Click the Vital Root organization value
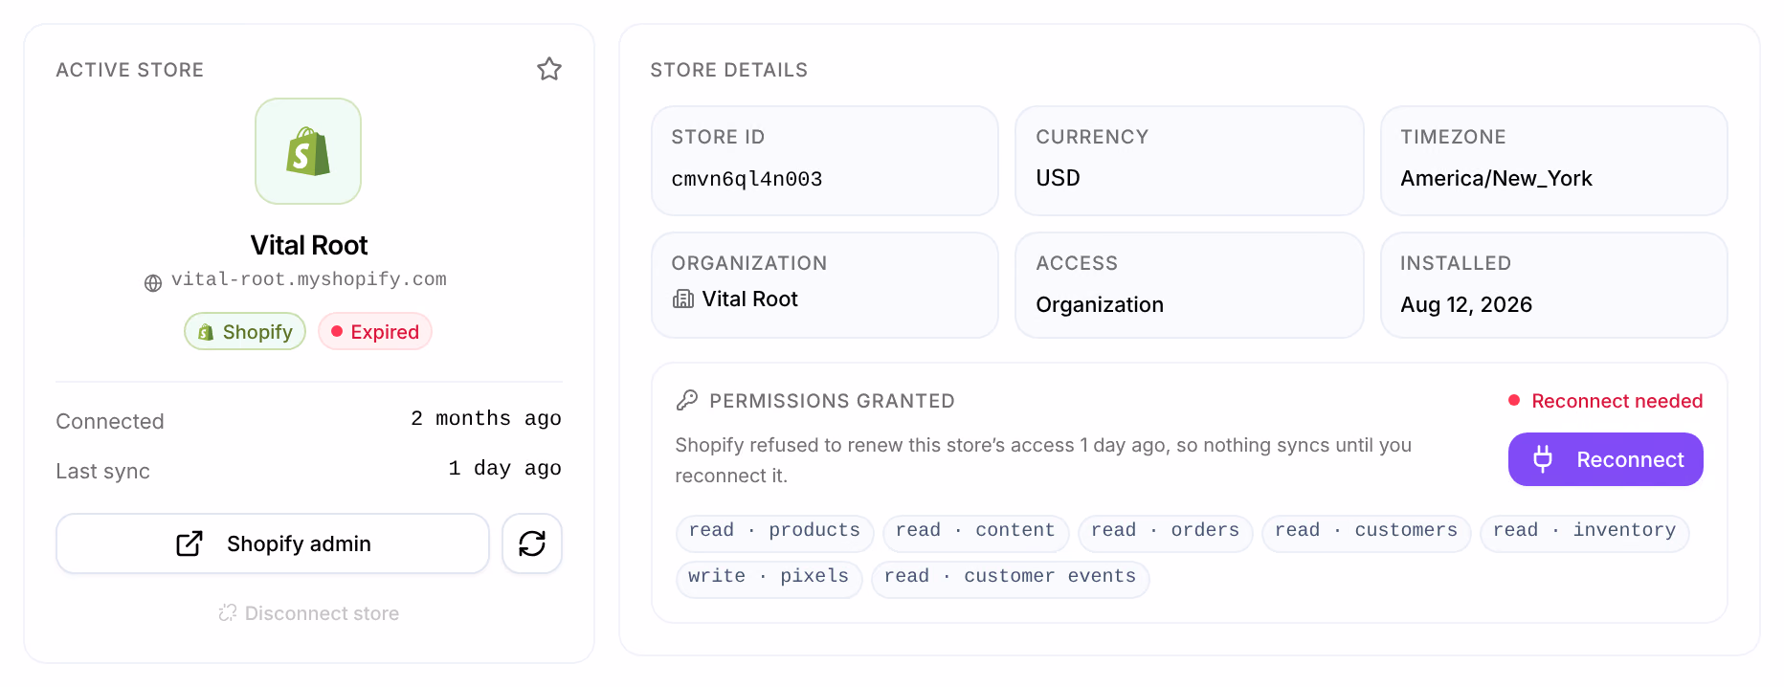This screenshot has width=1784, height=687. click(x=749, y=299)
